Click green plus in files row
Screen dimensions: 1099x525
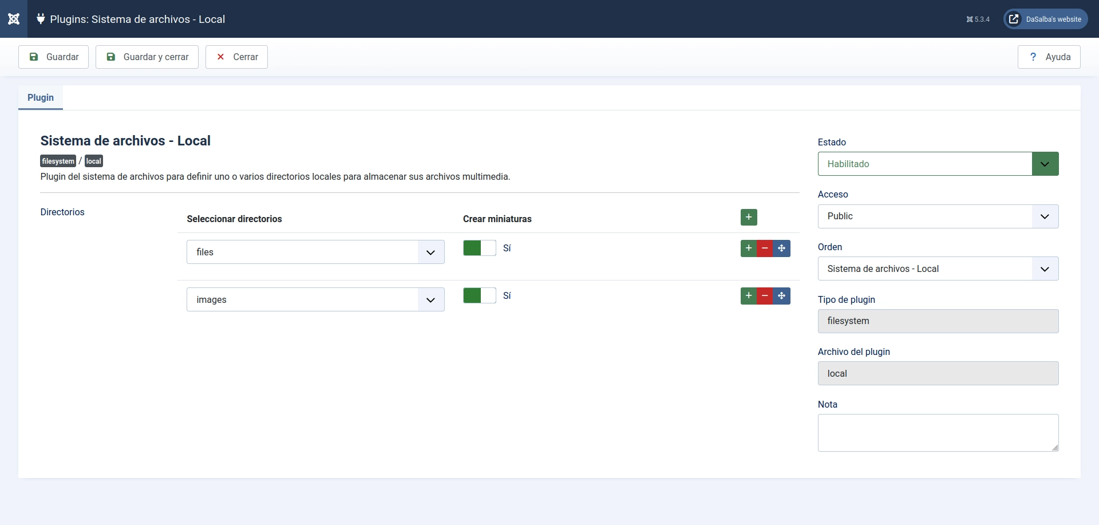749,248
